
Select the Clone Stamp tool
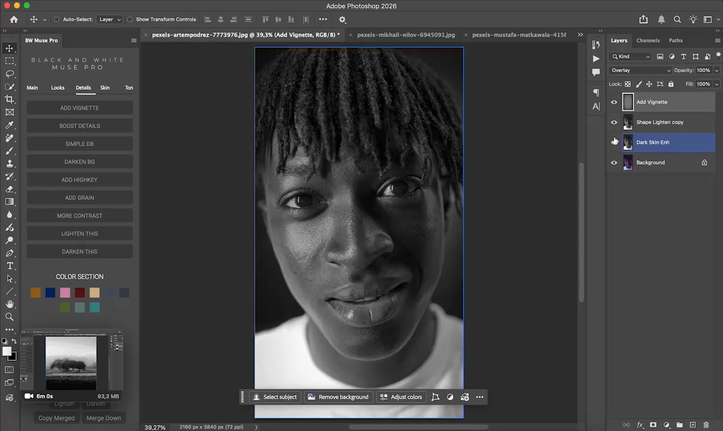(x=10, y=163)
